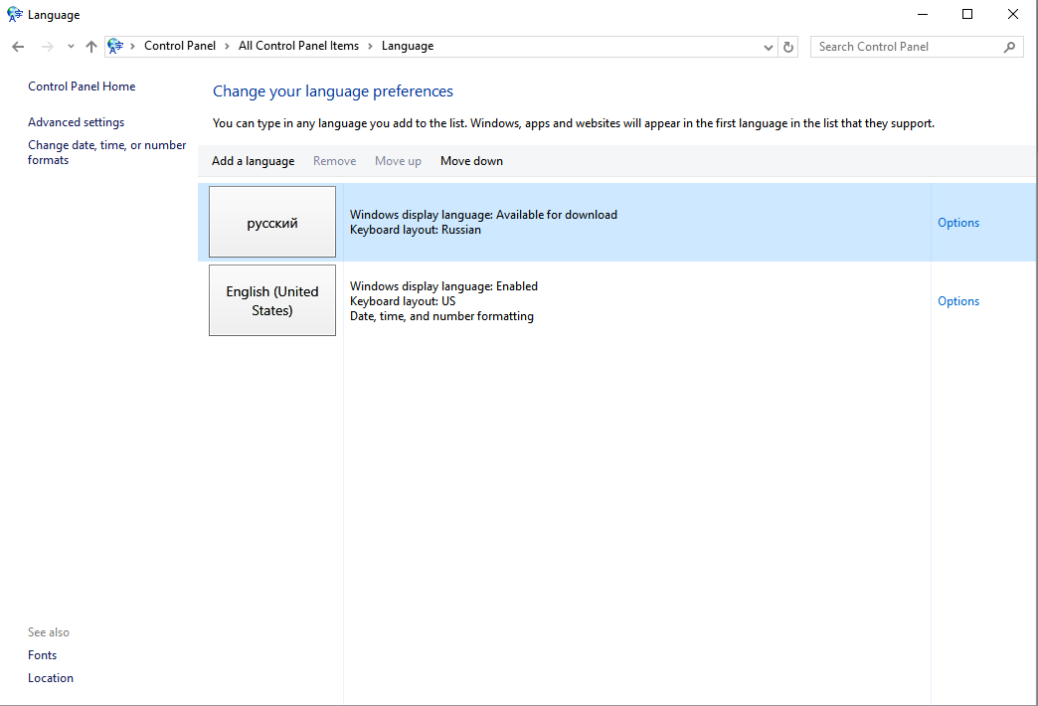Focus the Search Control Panel field
The width and height of the screenshot is (1038, 706).
pos(916,47)
